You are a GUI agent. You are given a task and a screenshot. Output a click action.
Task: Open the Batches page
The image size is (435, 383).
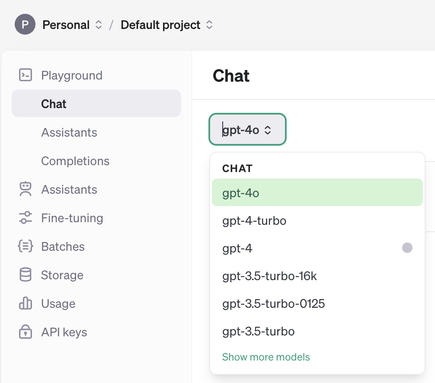tap(96, 246)
